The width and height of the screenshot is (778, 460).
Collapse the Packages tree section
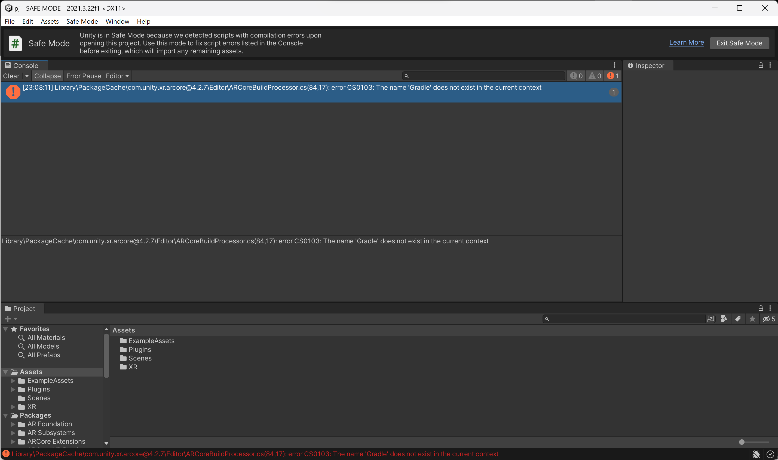(x=6, y=415)
